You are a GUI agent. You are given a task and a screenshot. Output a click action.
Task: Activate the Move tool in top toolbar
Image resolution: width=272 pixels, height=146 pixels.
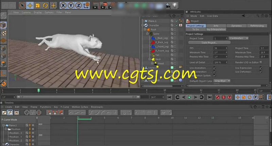pos(30,5)
